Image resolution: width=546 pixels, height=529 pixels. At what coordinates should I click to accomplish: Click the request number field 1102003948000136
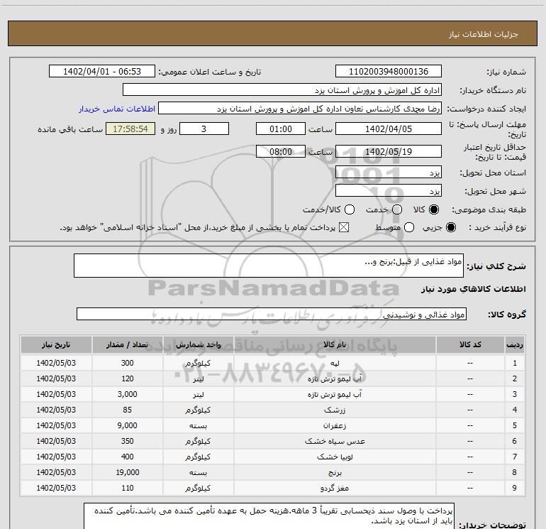tap(389, 72)
